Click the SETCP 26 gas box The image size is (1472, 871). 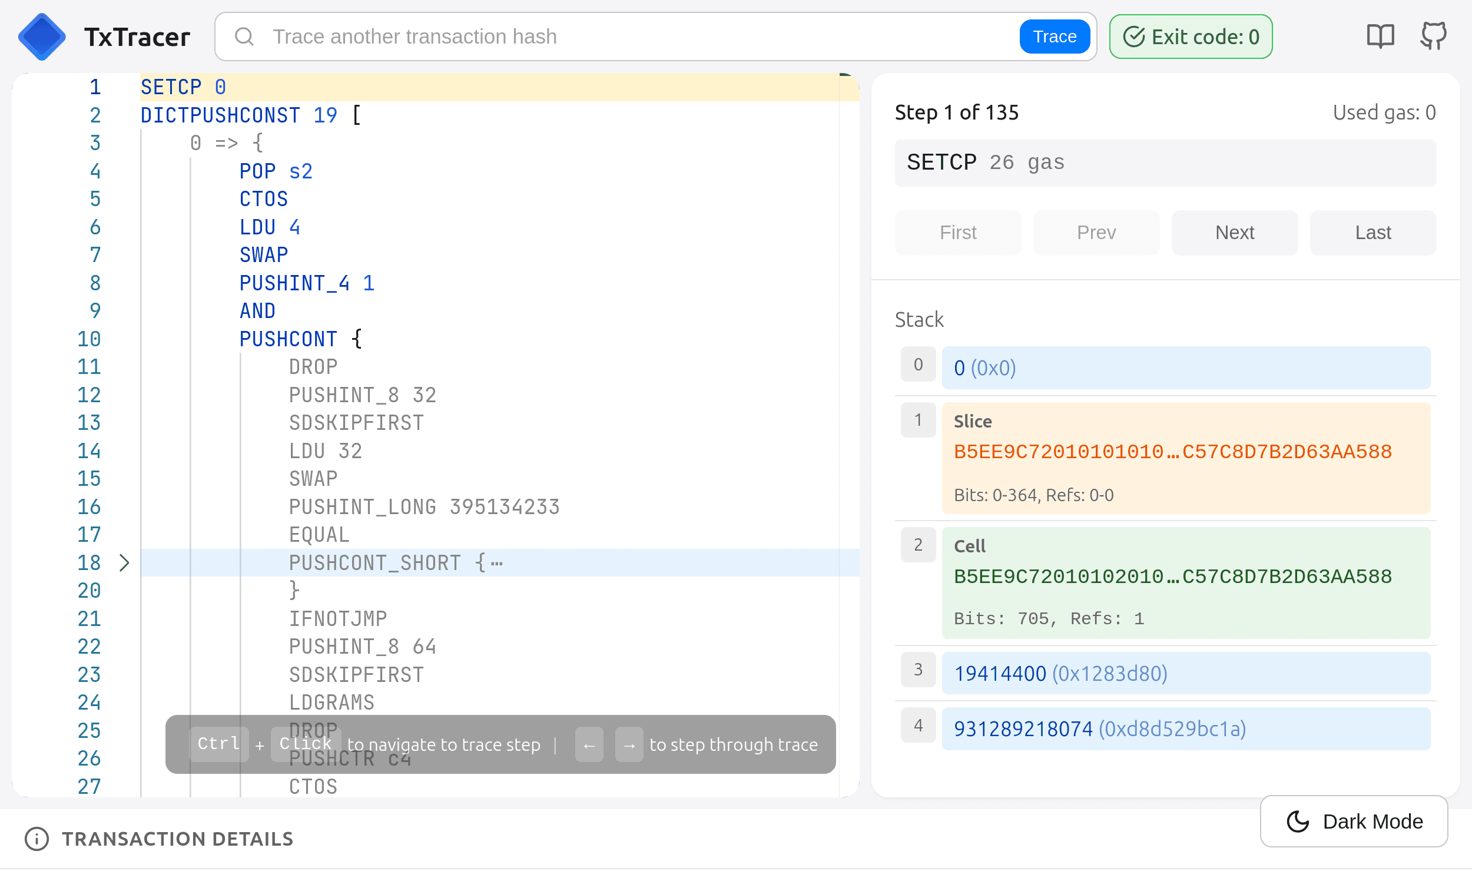1165,163
